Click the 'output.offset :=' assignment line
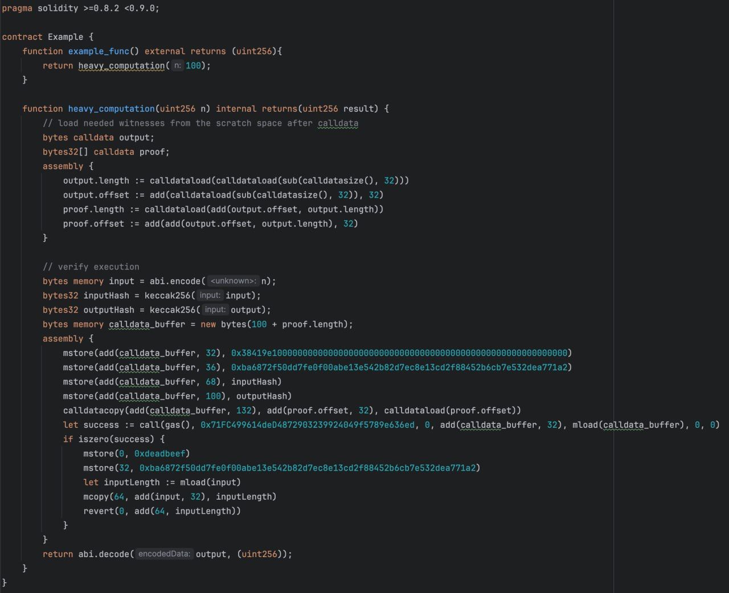Image resolution: width=729 pixels, height=593 pixels. 223,195
